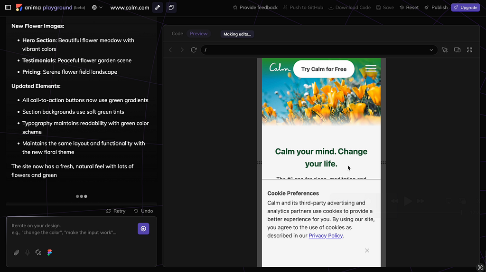This screenshot has width=486, height=272.
Task: Stop generation with the purple button
Action: pos(143,229)
